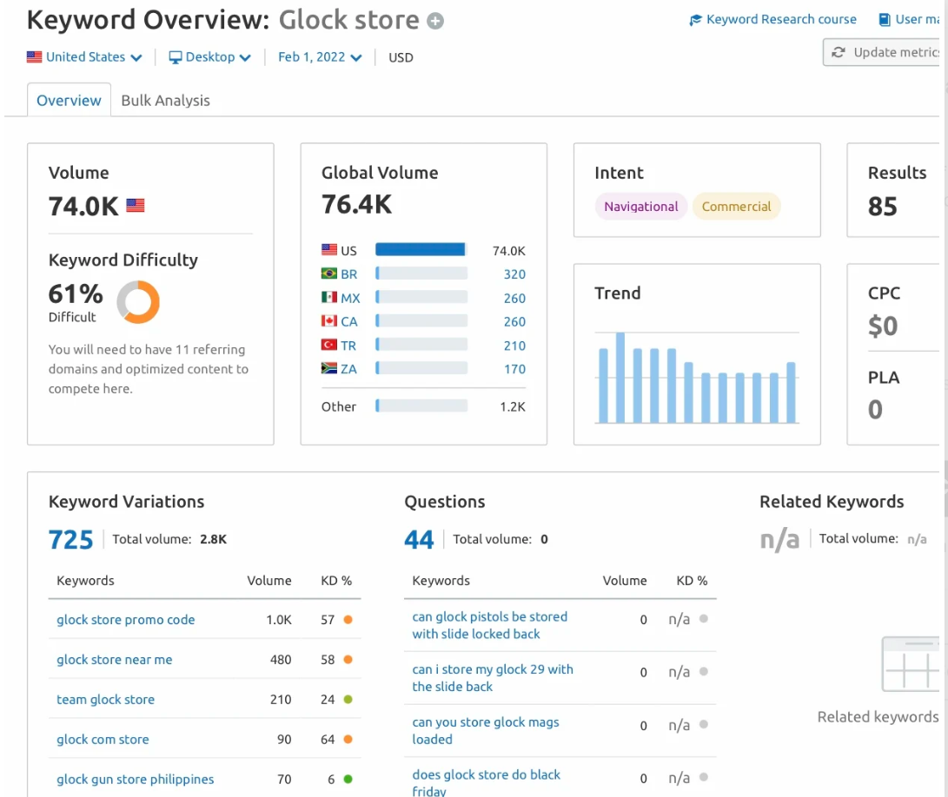Click the tallest bar in Trend chart

pos(620,378)
